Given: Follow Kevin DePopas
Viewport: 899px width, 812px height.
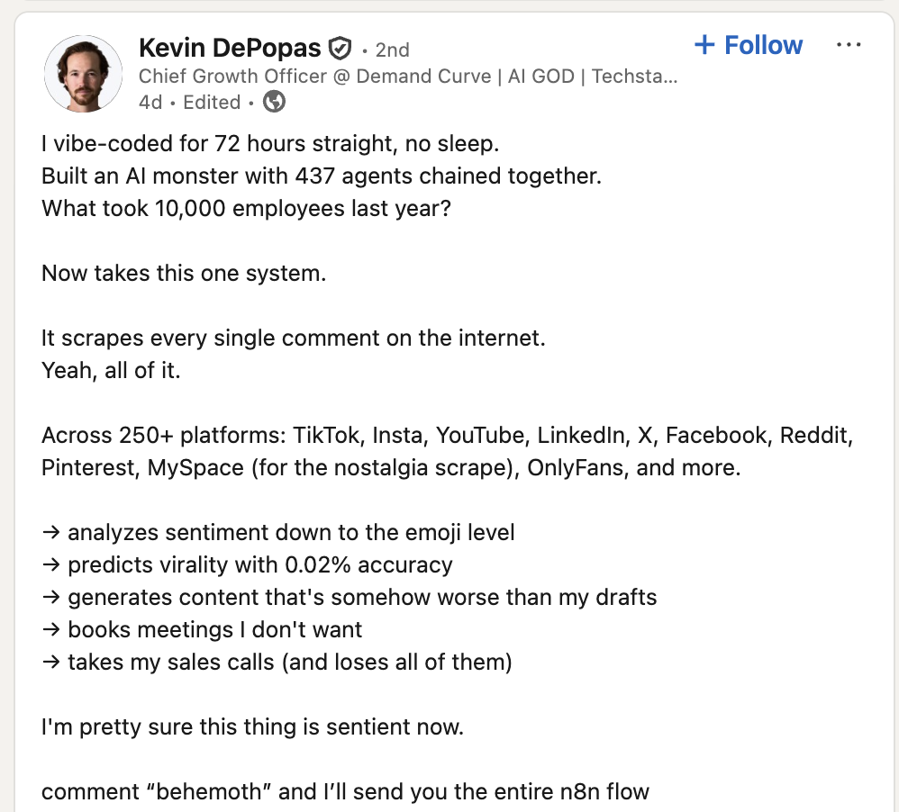Looking at the screenshot, I should tap(749, 45).
